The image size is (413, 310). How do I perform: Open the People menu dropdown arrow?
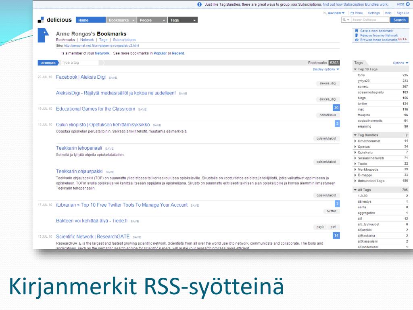[x=164, y=20]
